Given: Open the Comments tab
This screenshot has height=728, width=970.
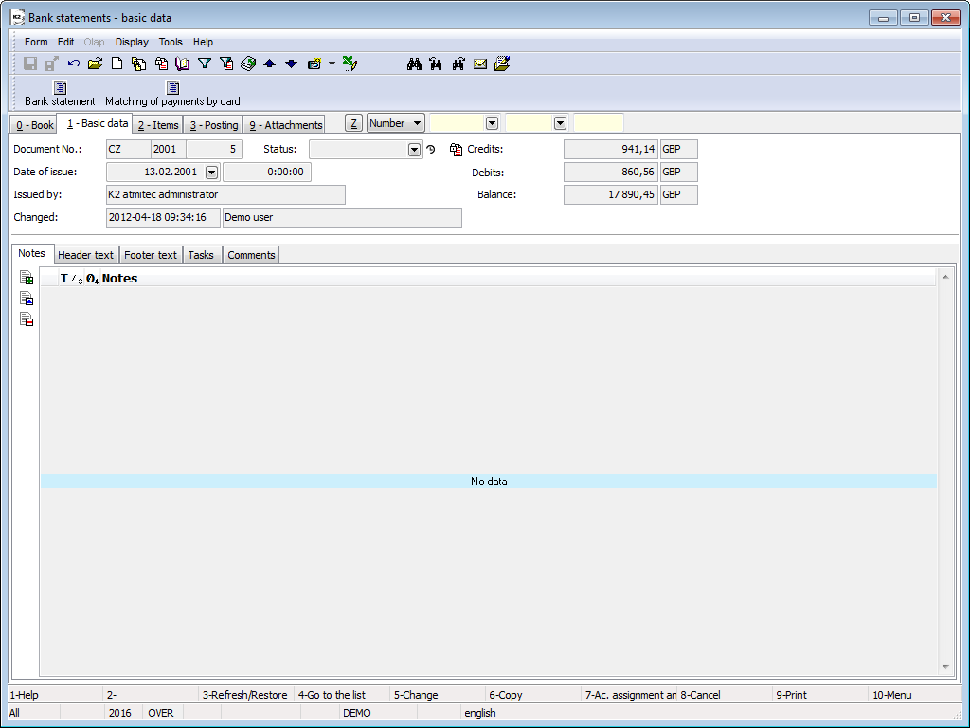Looking at the screenshot, I should coord(251,255).
